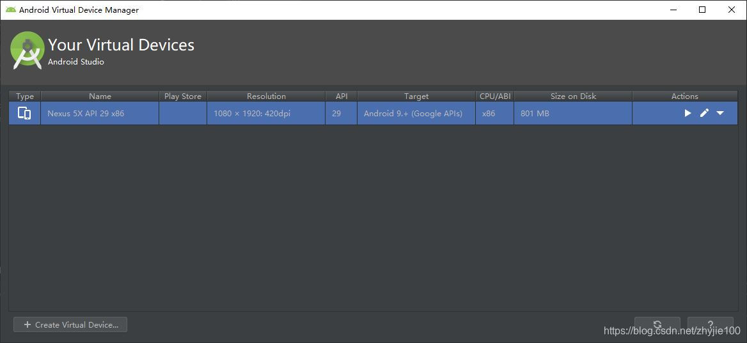The height and width of the screenshot is (343, 747).
Task: Open help with the question mark button
Action: (x=711, y=324)
